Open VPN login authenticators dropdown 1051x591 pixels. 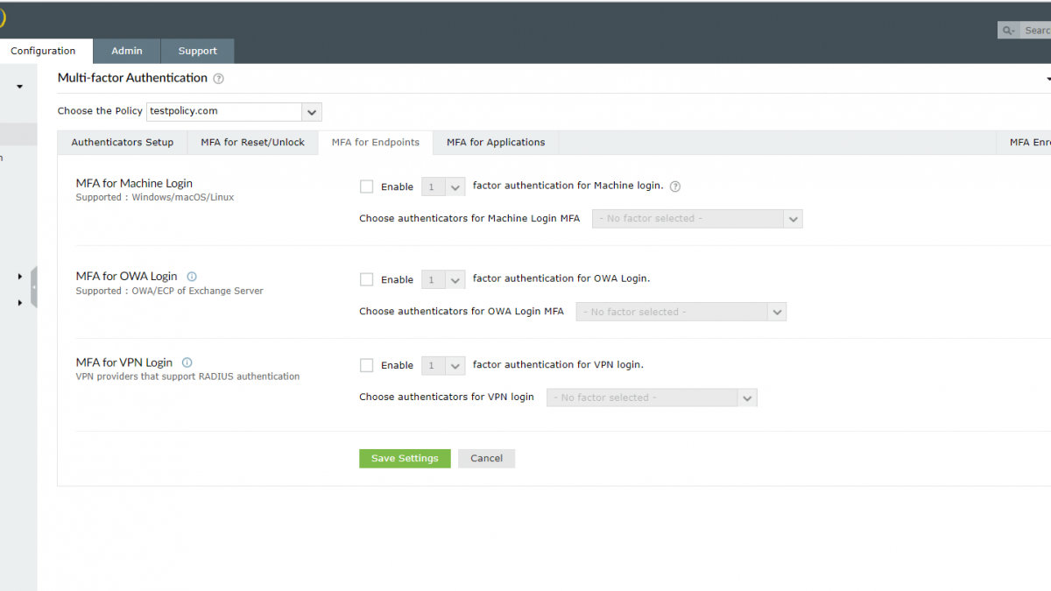tap(652, 398)
